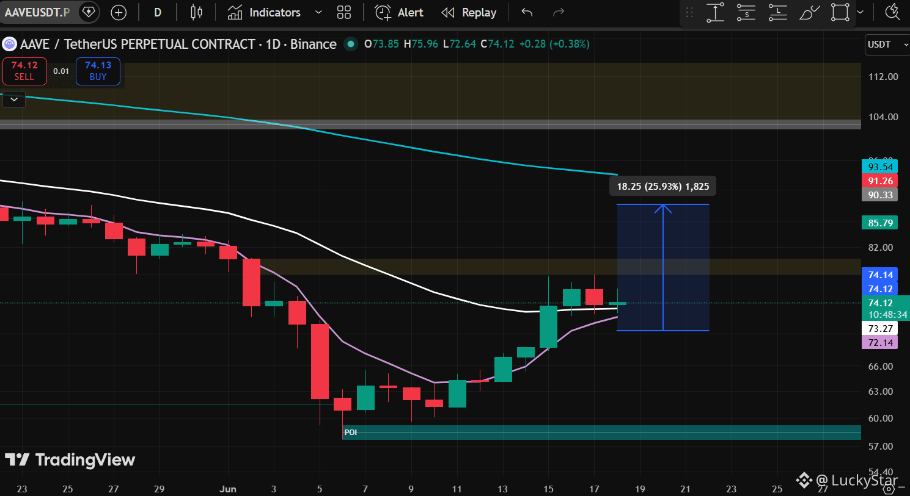Open the layout setup grid icon

coord(344,12)
